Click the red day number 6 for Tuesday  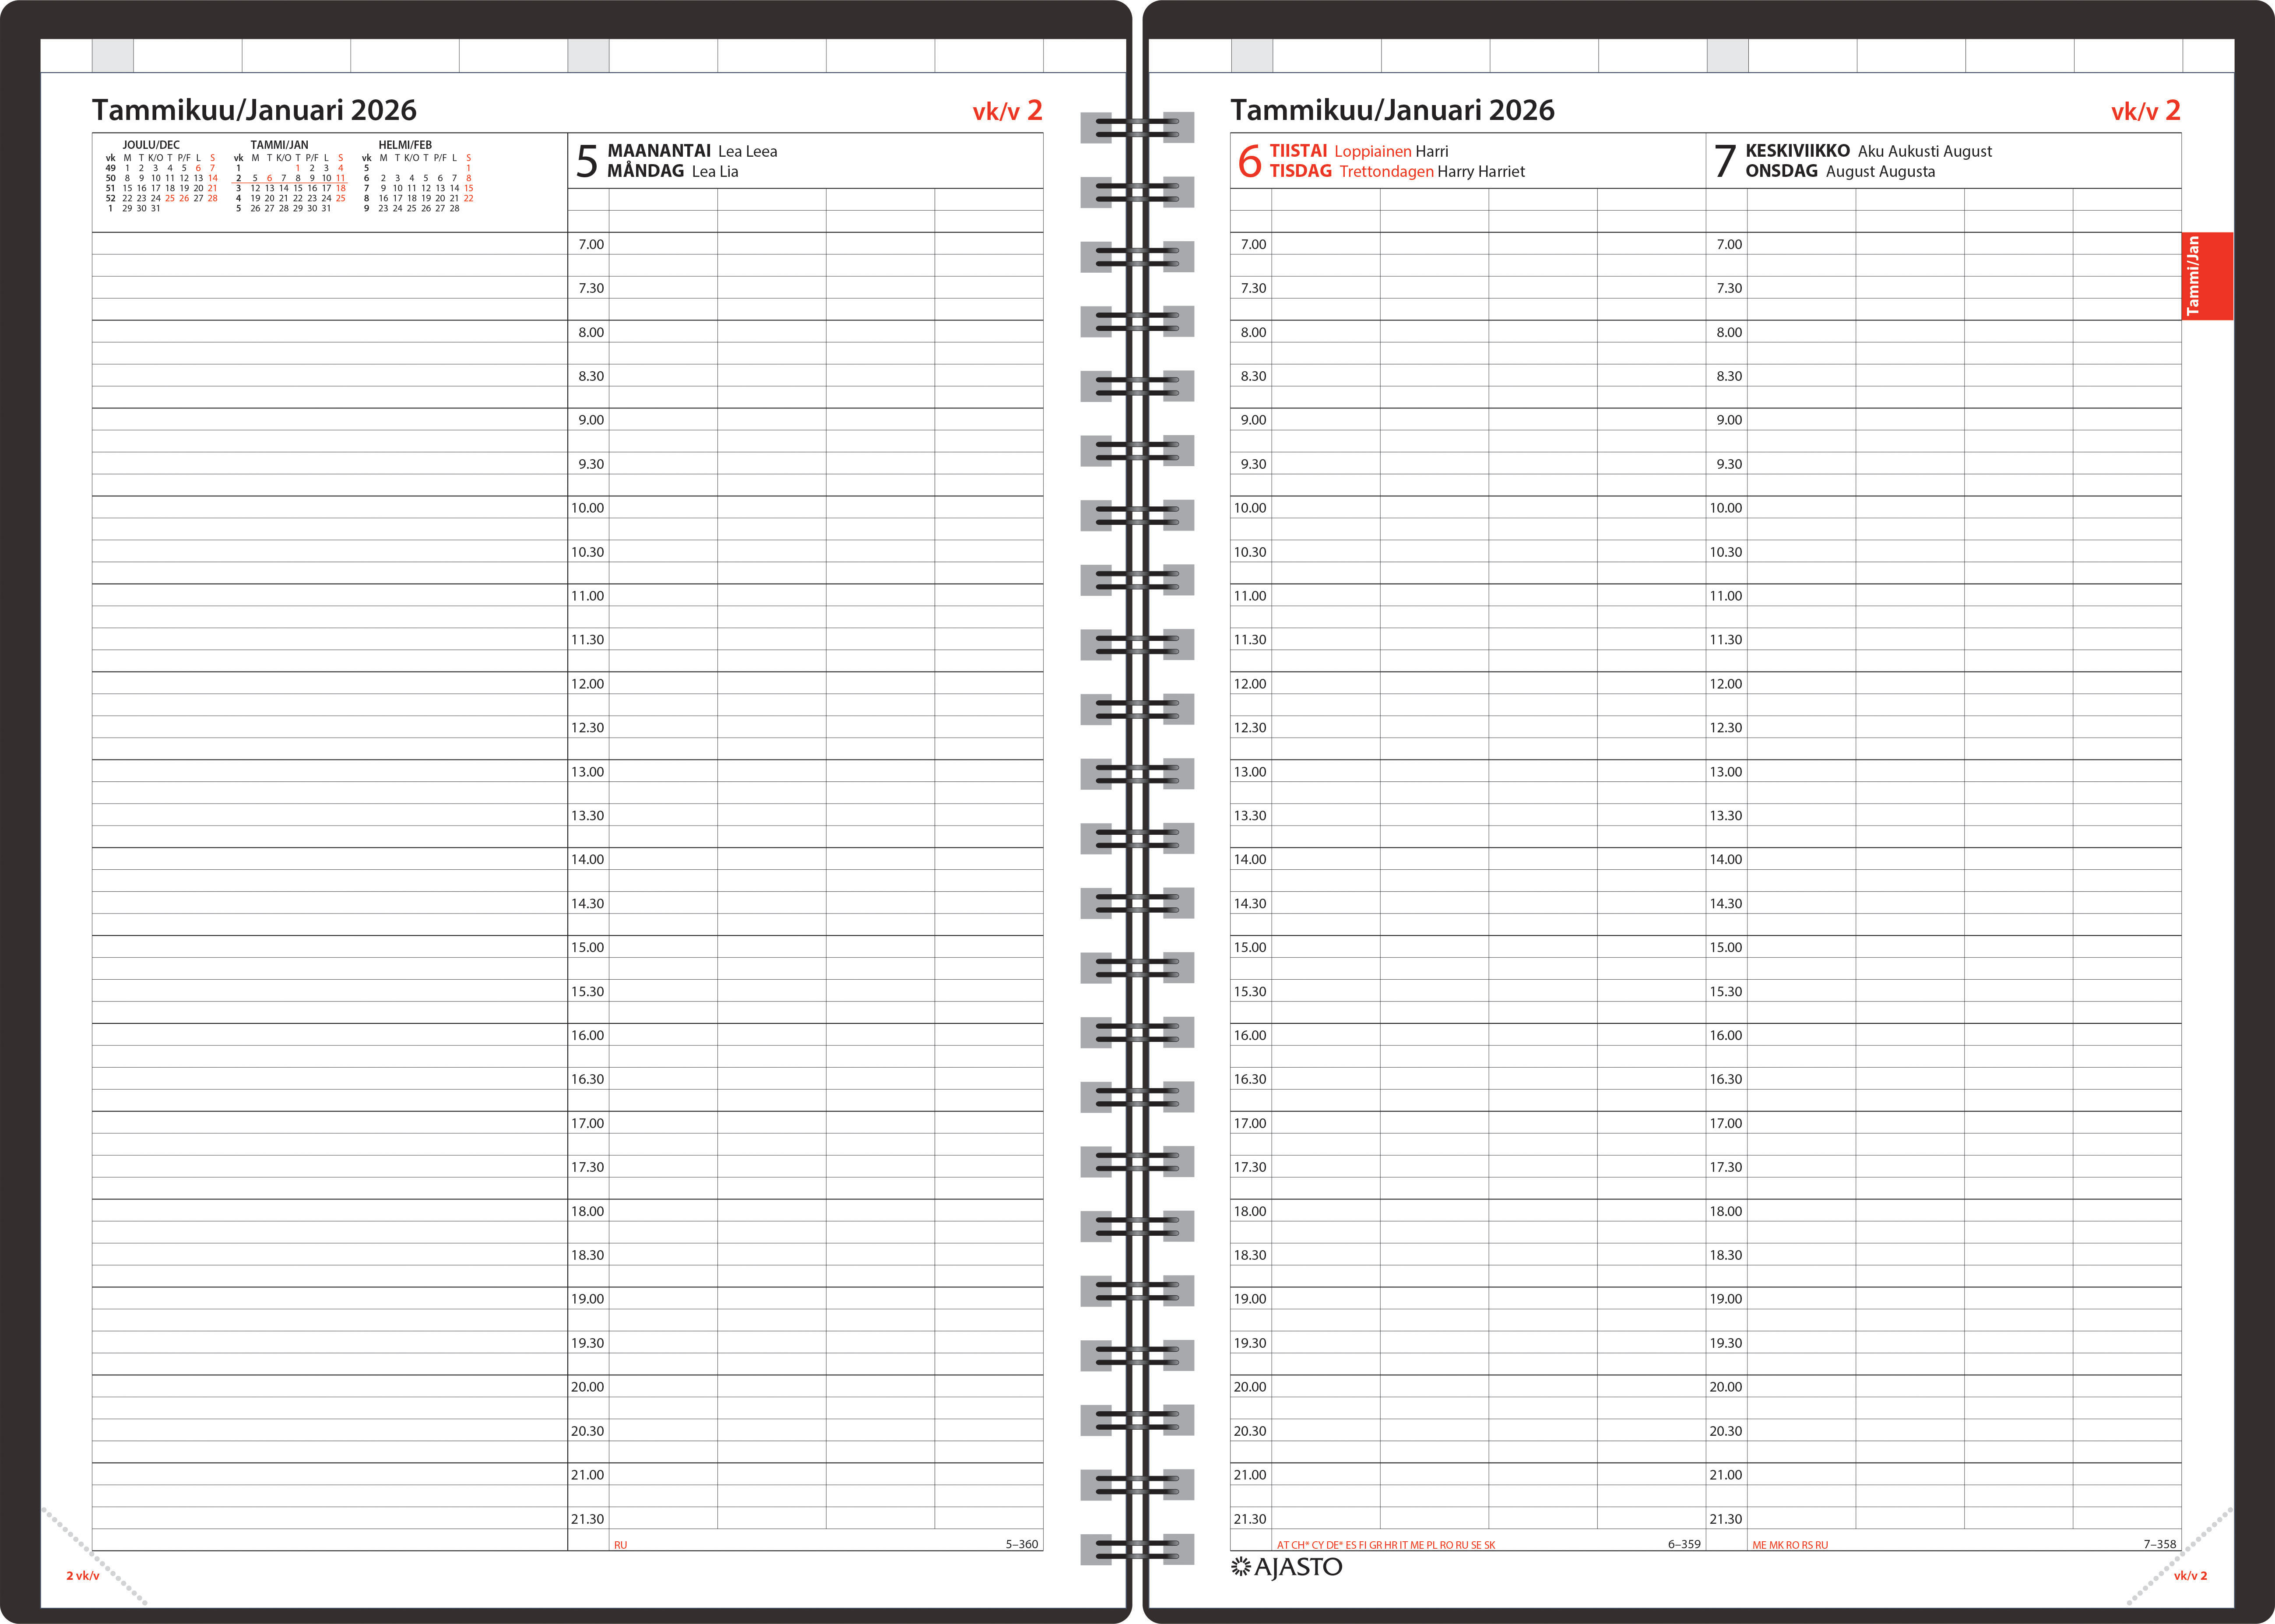(1249, 162)
